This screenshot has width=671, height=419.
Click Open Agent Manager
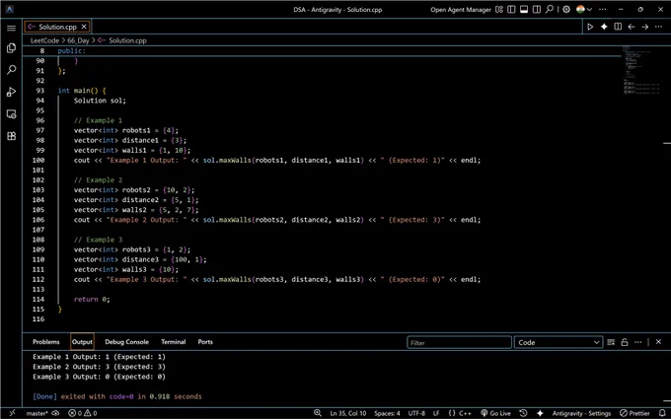click(x=461, y=10)
